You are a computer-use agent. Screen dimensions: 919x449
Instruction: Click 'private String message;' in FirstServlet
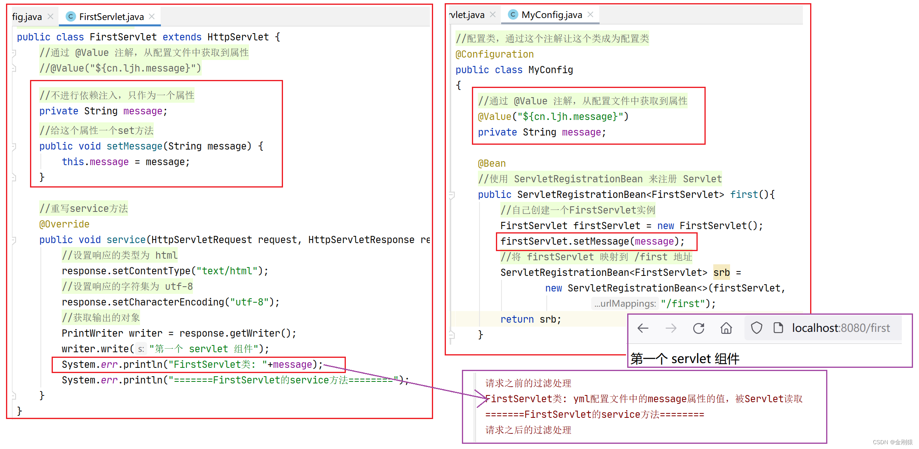pyautogui.click(x=103, y=111)
